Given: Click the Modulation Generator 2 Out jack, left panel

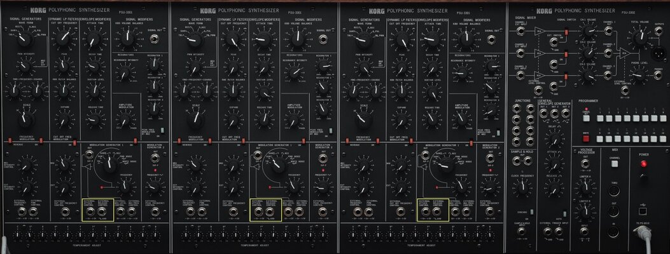Looking at the screenshot, I should click(155, 157).
